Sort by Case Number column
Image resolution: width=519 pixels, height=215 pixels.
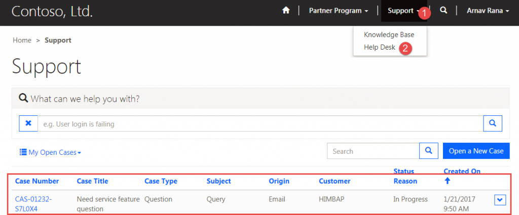coord(37,181)
